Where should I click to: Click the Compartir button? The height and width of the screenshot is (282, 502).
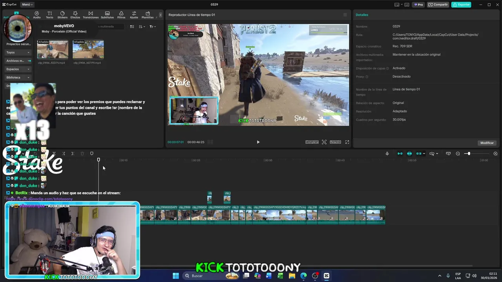(438, 5)
